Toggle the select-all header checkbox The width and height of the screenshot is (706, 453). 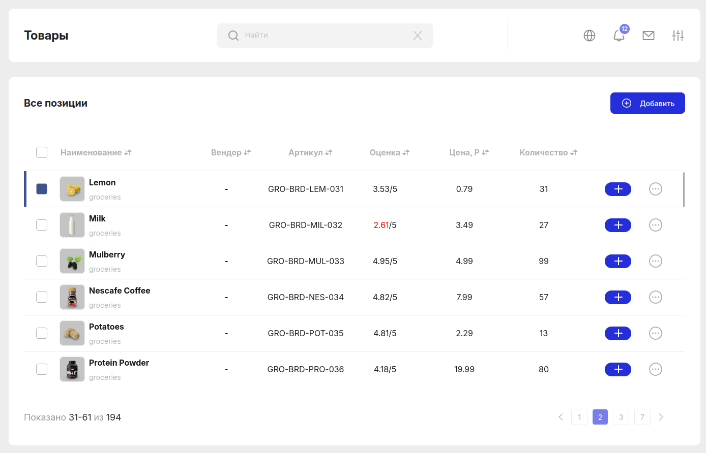click(42, 152)
